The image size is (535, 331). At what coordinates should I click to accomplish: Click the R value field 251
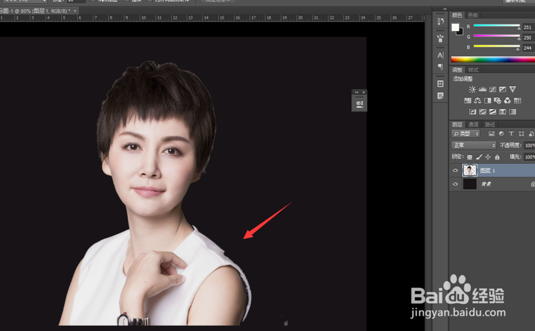pyautogui.click(x=529, y=27)
